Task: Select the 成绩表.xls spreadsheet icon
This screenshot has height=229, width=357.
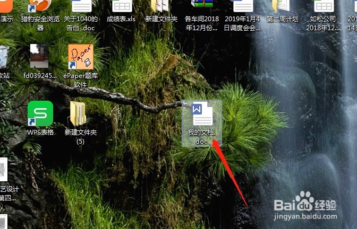Action: [x=122, y=6]
